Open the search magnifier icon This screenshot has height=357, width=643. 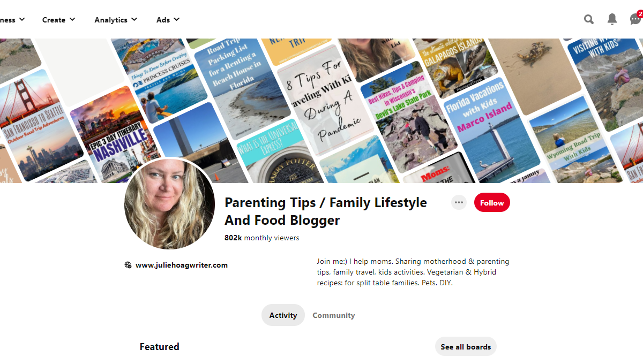(x=588, y=20)
